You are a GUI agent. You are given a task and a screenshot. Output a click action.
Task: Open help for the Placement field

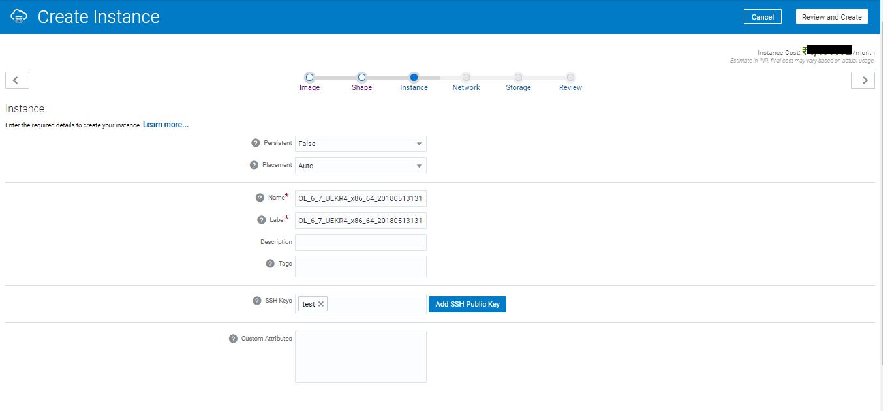tap(254, 165)
